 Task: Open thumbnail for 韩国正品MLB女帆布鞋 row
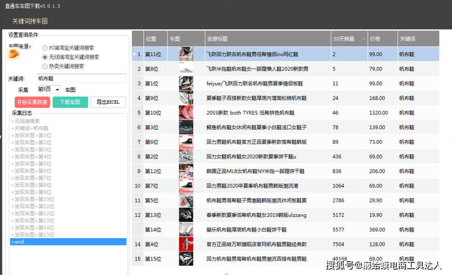(x=186, y=171)
